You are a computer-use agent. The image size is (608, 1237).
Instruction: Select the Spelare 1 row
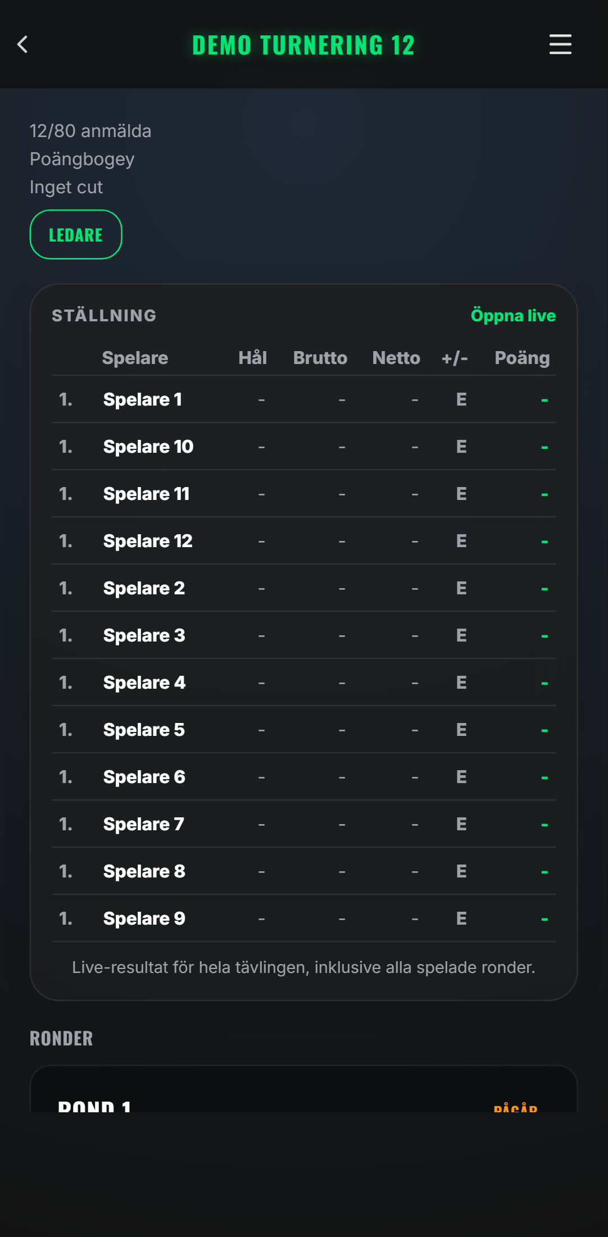click(304, 399)
